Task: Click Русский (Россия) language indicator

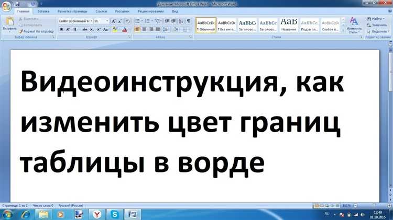Action: click(x=71, y=205)
